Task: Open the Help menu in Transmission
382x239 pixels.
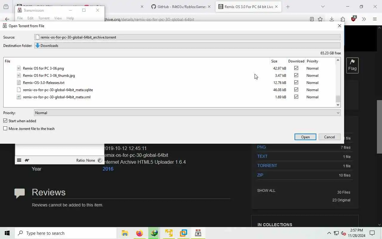Action: 70,18
